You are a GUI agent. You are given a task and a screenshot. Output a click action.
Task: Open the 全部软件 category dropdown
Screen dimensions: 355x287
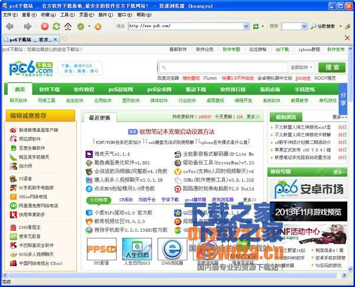click(x=301, y=67)
